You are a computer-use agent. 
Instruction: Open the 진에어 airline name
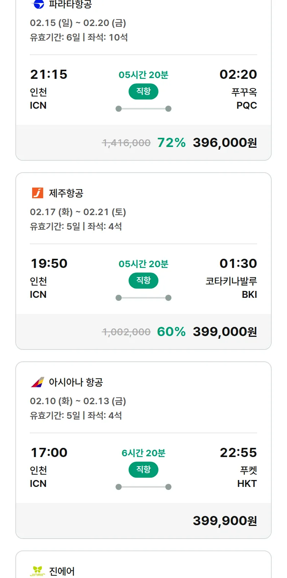(62, 571)
